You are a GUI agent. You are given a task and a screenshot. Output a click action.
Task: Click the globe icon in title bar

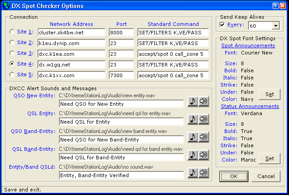tap(6, 6)
